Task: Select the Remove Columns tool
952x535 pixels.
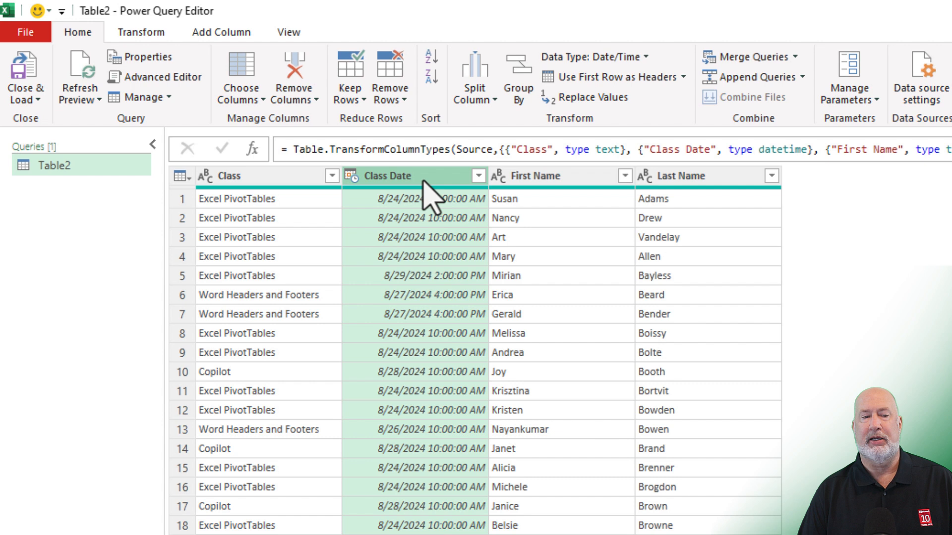Action: pyautogui.click(x=294, y=77)
